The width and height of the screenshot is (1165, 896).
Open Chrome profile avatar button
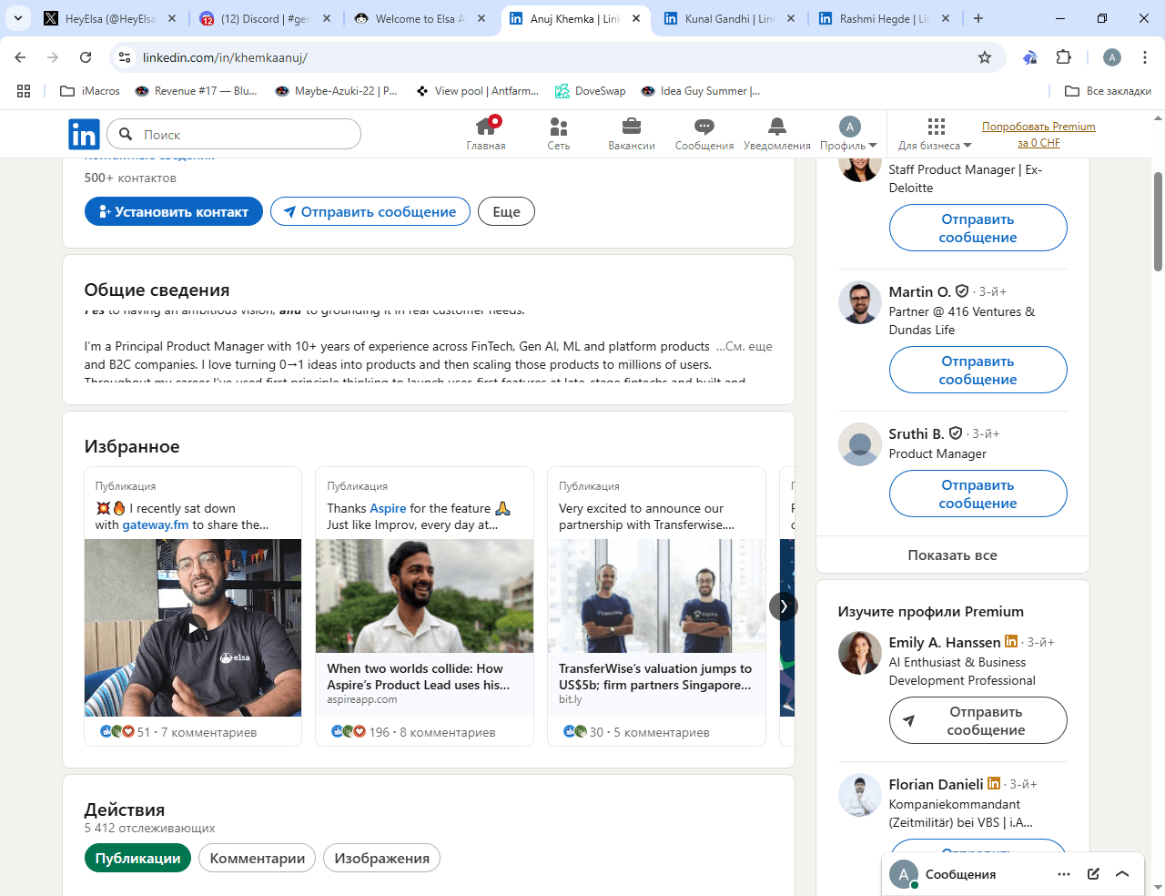click(x=1112, y=57)
